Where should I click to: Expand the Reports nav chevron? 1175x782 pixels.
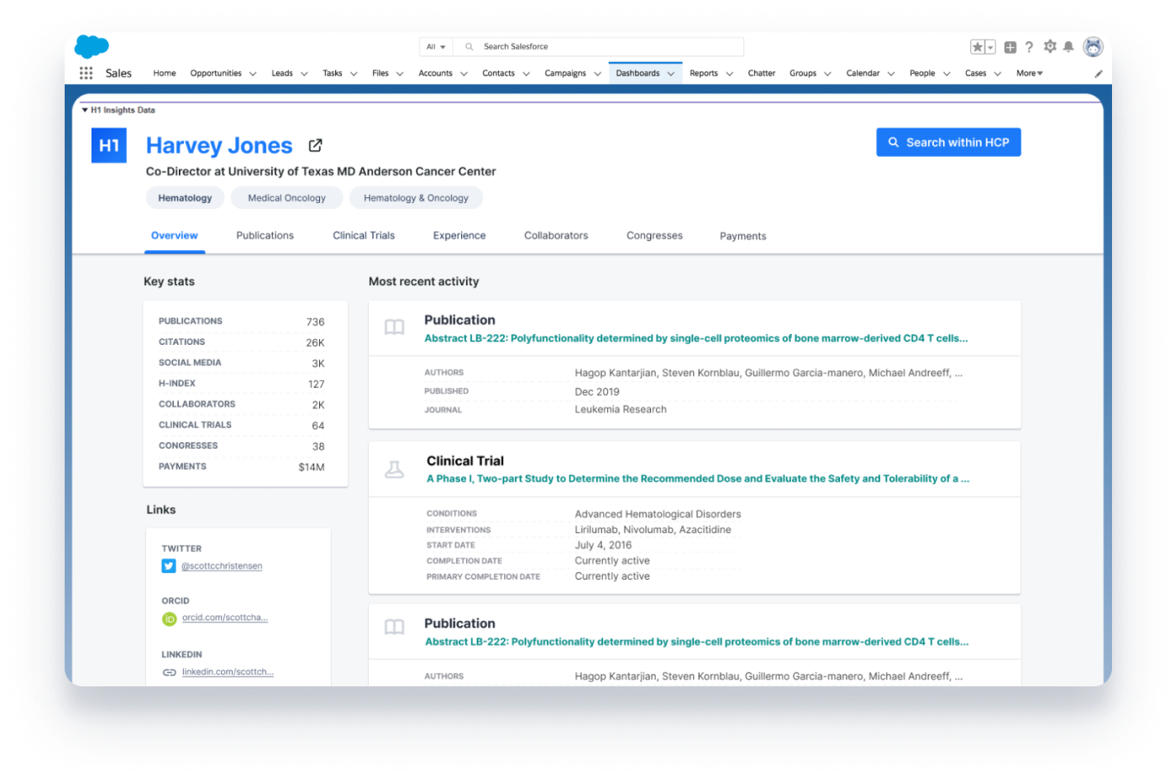coord(730,74)
